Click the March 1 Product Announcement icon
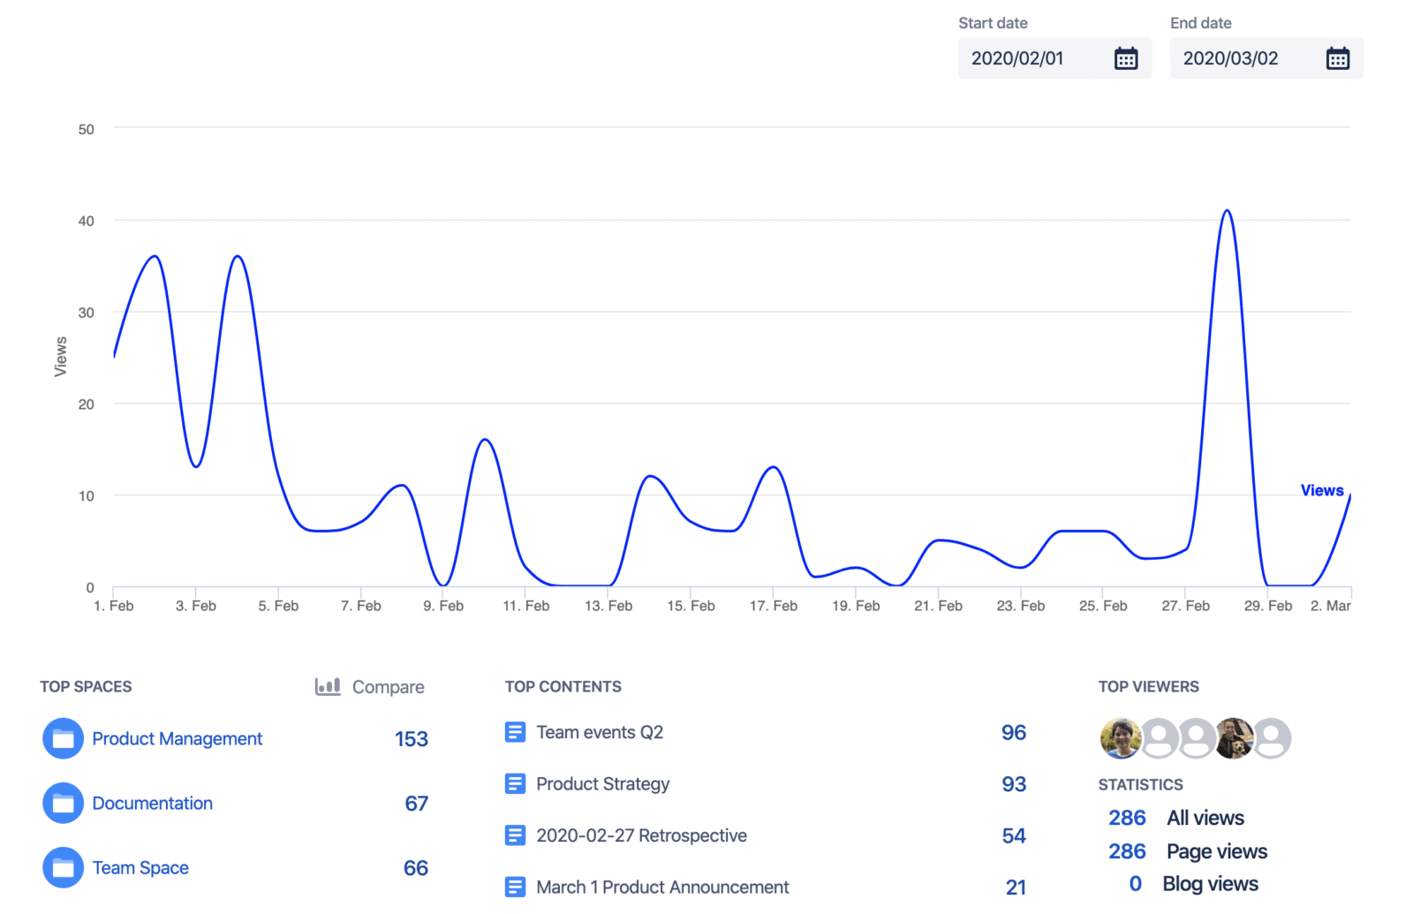Image resolution: width=1413 pixels, height=914 pixels. pos(515,887)
